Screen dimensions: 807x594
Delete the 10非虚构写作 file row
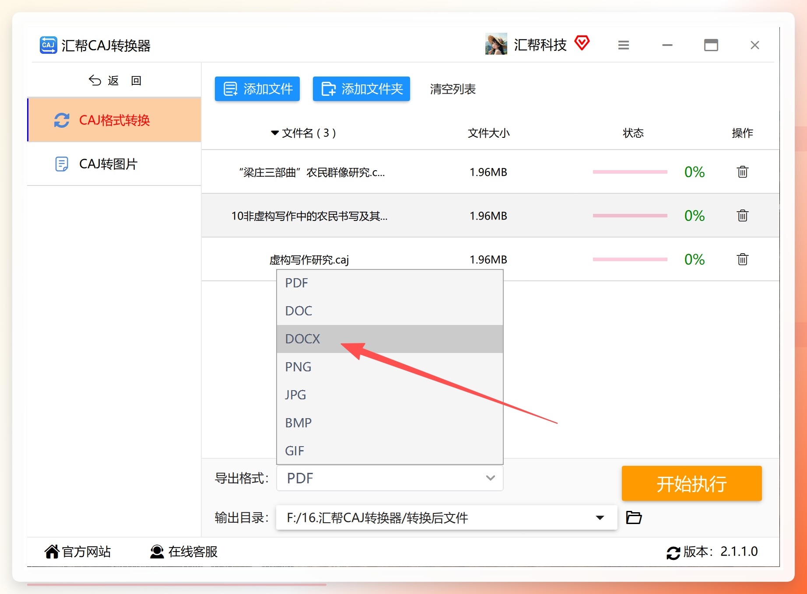(742, 216)
